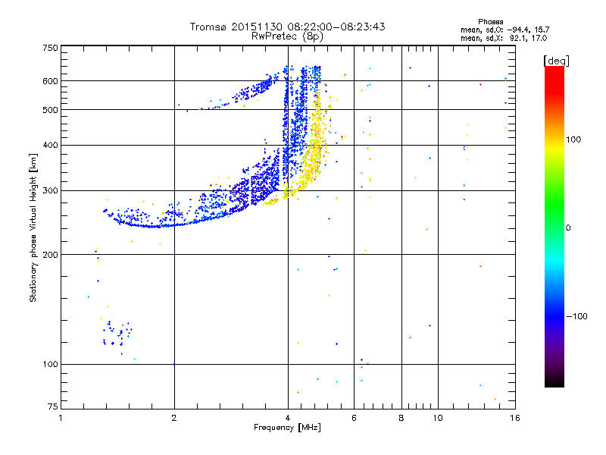This screenshot has width=606, height=455.
Task: Click the 'mean, sd,X: 92.1, 17.0' line
Action: point(504,38)
